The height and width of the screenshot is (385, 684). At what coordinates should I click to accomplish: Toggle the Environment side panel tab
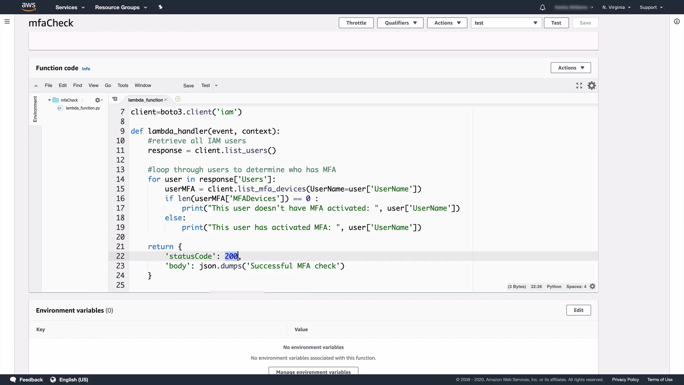click(35, 109)
